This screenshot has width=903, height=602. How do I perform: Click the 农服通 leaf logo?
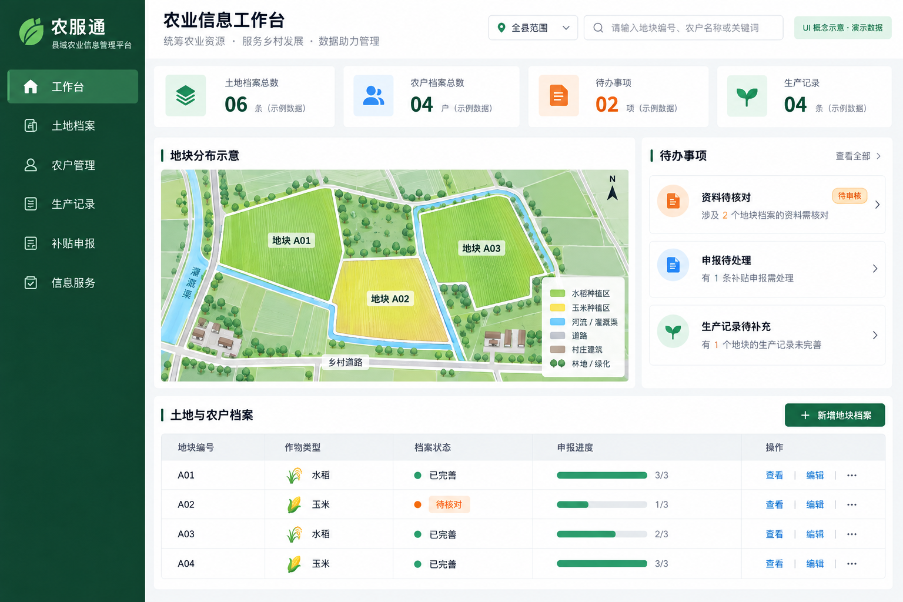(31, 32)
